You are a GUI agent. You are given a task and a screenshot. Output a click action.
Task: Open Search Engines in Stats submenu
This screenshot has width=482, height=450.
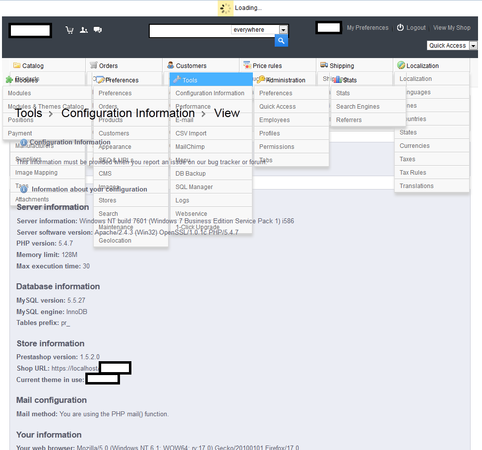(x=368, y=107)
